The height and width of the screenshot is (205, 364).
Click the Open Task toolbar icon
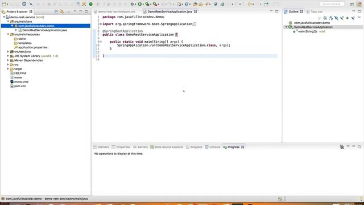click(201, 4)
